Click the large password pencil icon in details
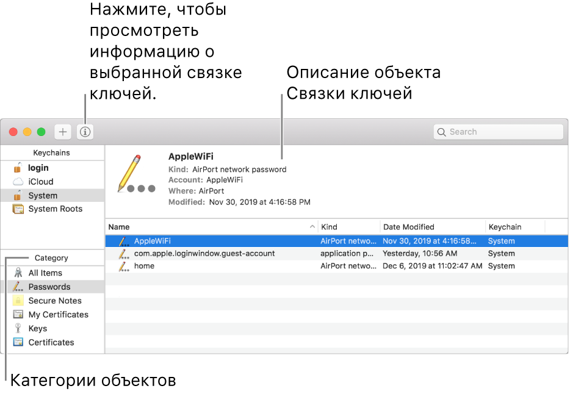Screen dimensions: 570x394 pyautogui.click(x=136, y=174)
